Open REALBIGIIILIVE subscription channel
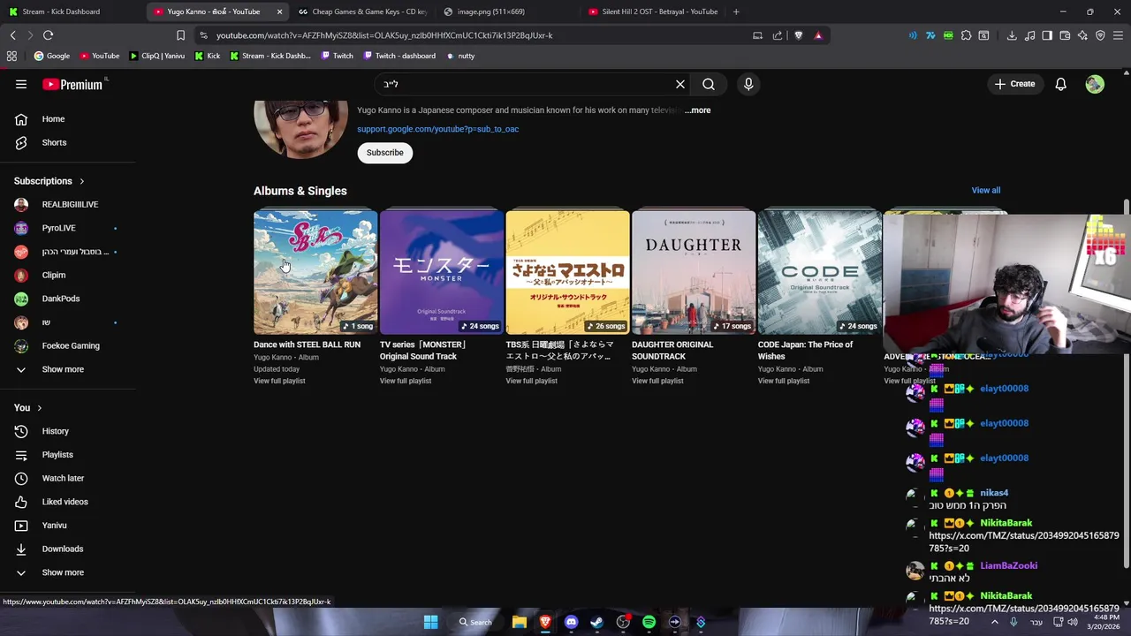This screenshot has height=636, width=1131. click(68, 204)
